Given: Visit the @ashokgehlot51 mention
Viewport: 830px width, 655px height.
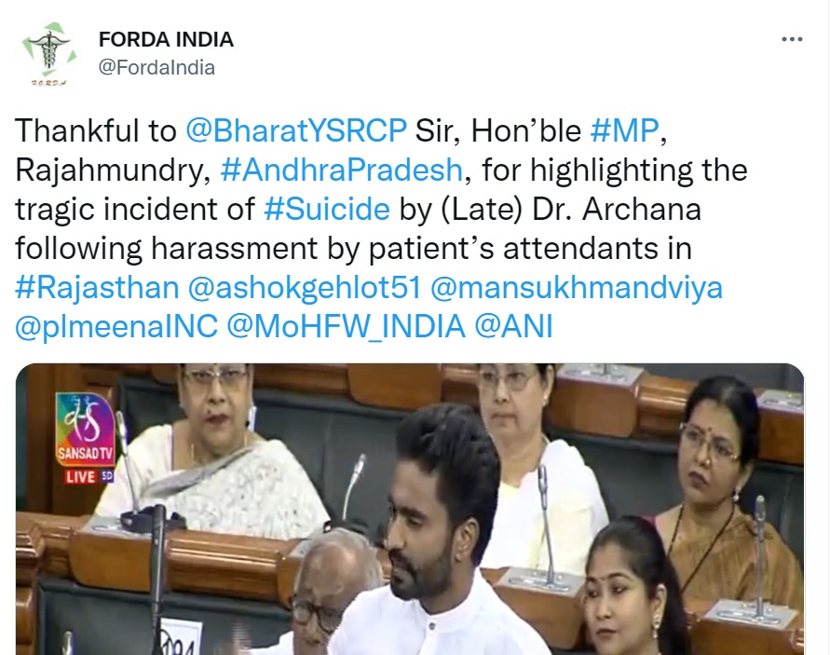Looking at the screenshot, I should pos(305,288).
